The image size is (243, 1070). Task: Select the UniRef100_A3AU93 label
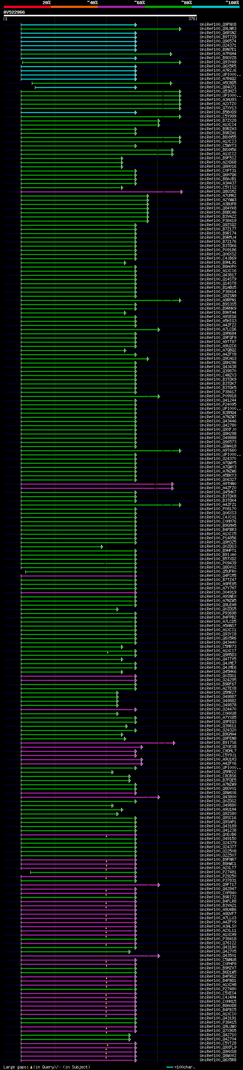[x=218, y=100]
